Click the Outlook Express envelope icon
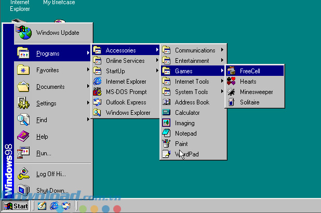Screen dimensions: 321x213 click(97, 102)
